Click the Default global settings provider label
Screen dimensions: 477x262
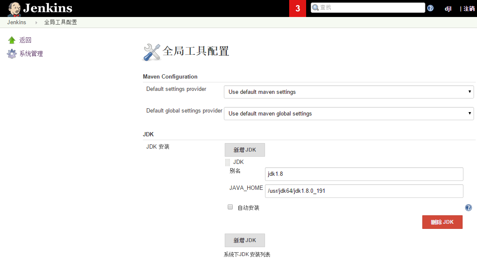pyautogui.click(x=184, y=110)
